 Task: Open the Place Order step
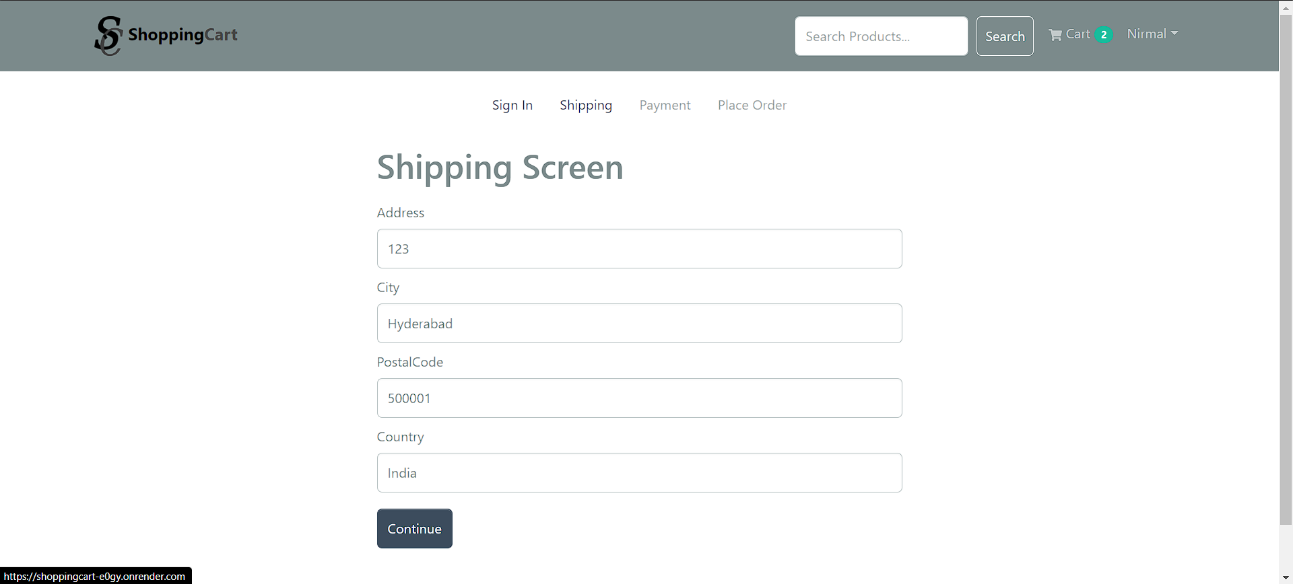[x=752, y=105]
